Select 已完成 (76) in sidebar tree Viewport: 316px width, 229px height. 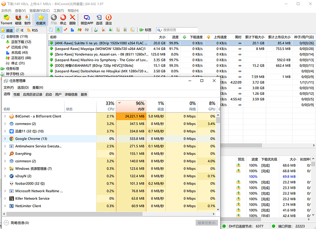19,47
